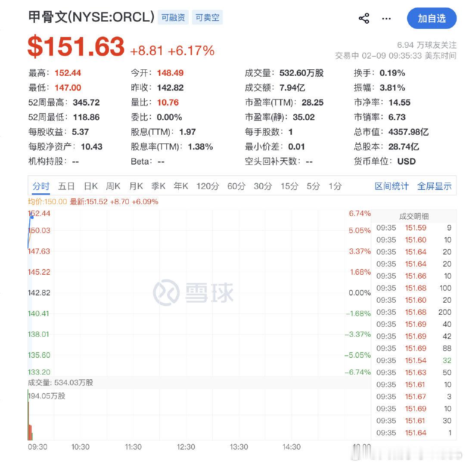This screenshot has height=465, width=466.
Task: Select the 1分 chart interval
Action: 335,186
